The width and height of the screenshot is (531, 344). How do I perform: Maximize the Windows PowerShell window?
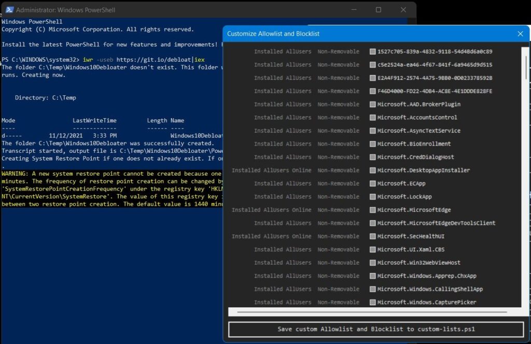pos(378,10)
